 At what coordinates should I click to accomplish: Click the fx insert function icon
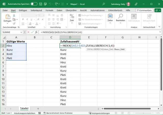click(36, 32)
